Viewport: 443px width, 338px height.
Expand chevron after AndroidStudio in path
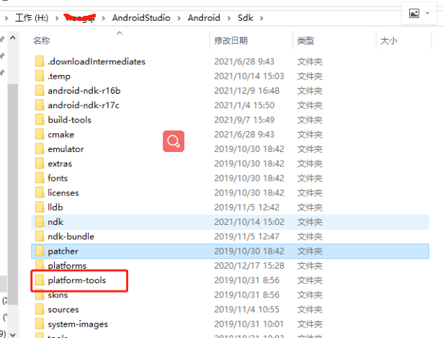click(179, 18)
